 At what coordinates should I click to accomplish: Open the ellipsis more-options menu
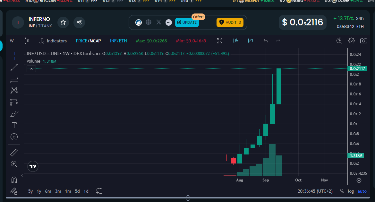[x=168, y=22]
